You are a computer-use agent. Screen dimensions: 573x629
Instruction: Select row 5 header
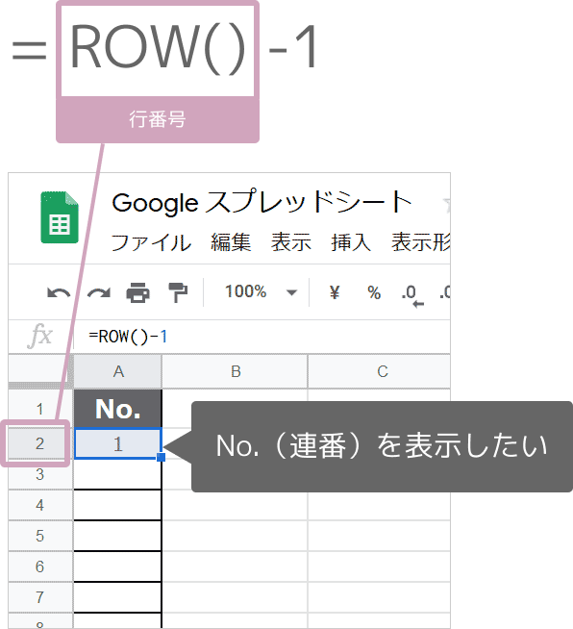tap(40, 536)
